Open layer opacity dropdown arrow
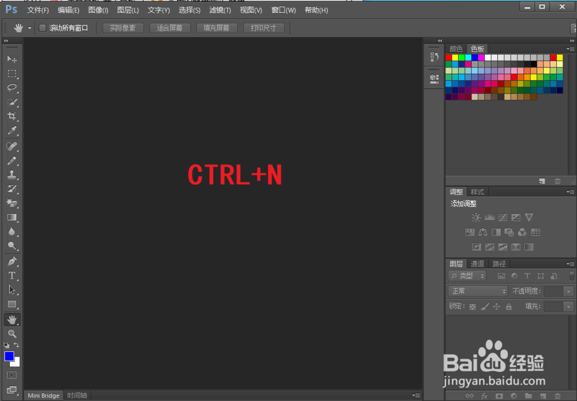 point(568,291)
